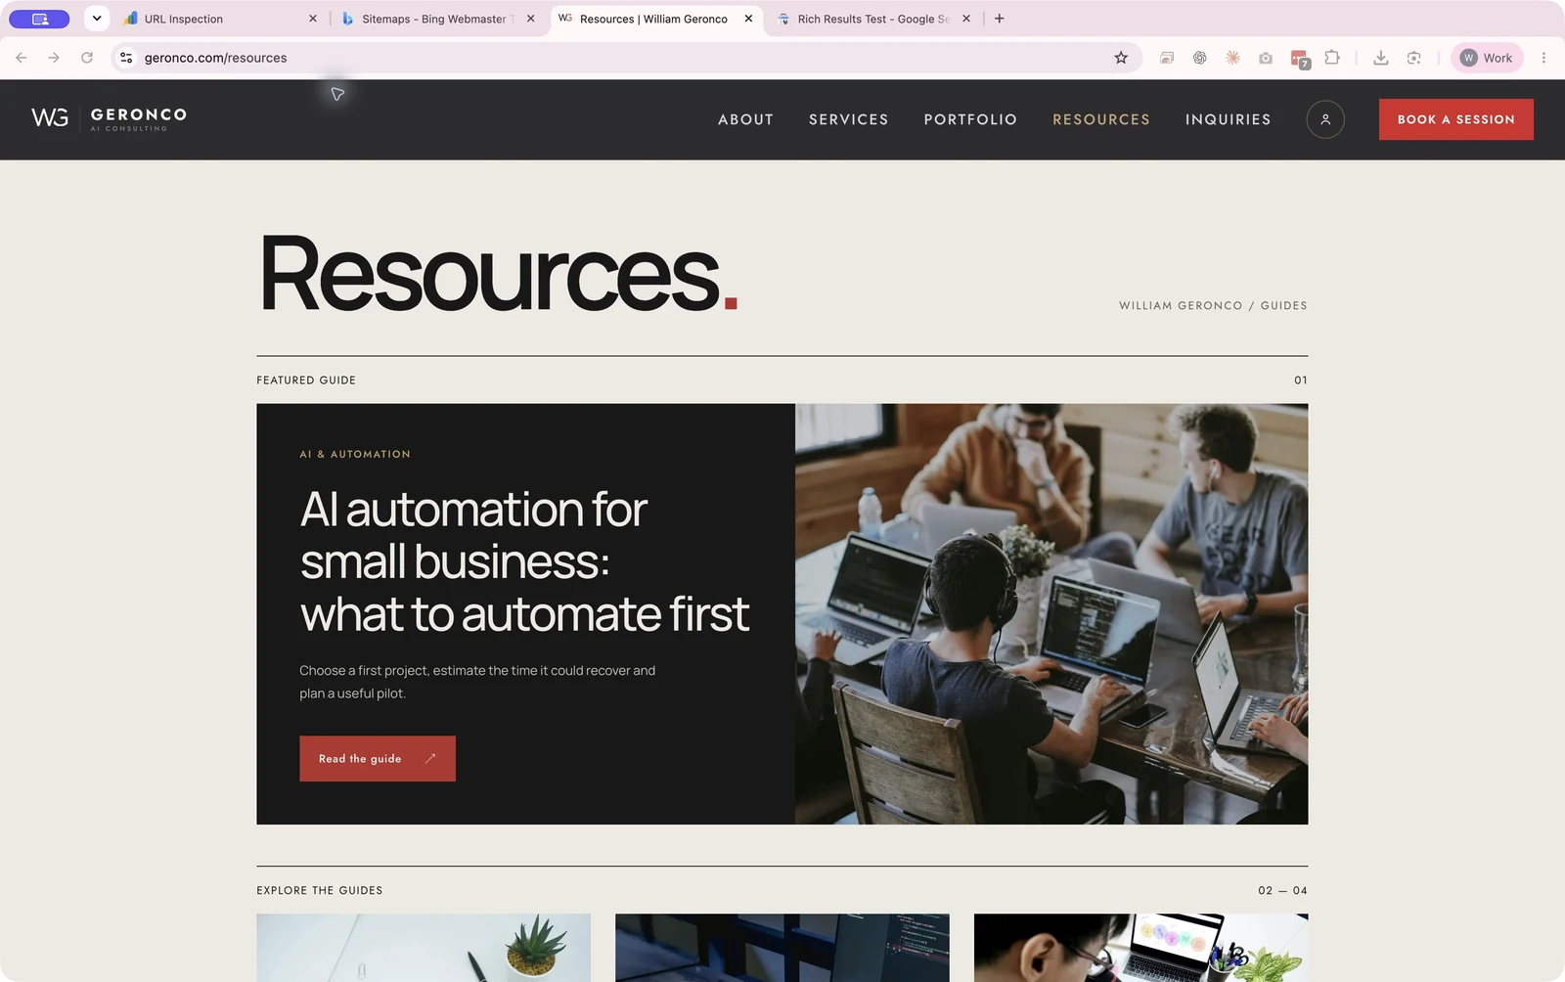Close the URL Inspection tab
Screen dimensions: 1565x982
tap(313, 19)
